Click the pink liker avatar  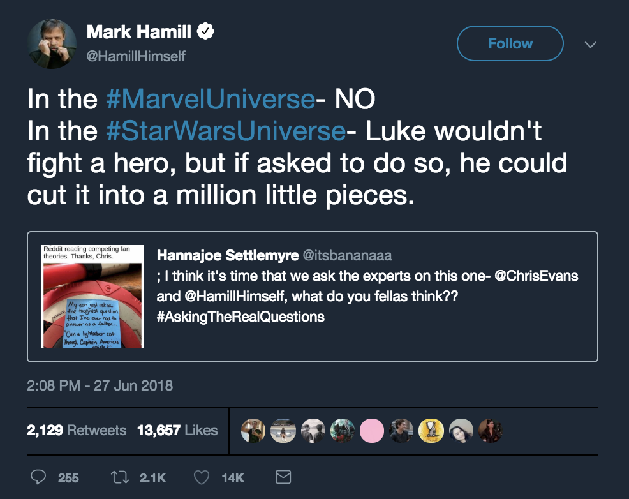coord(373,431)
